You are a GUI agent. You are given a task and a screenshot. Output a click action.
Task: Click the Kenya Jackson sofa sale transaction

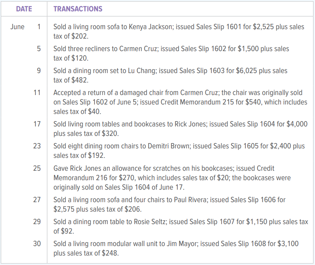pos(179,31)
